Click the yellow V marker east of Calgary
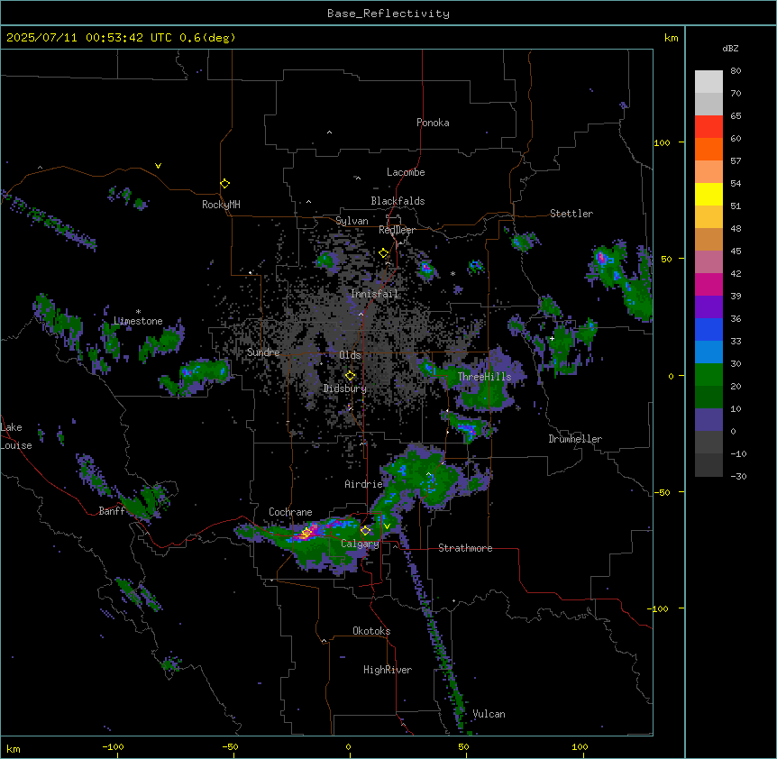 point(387,526)
